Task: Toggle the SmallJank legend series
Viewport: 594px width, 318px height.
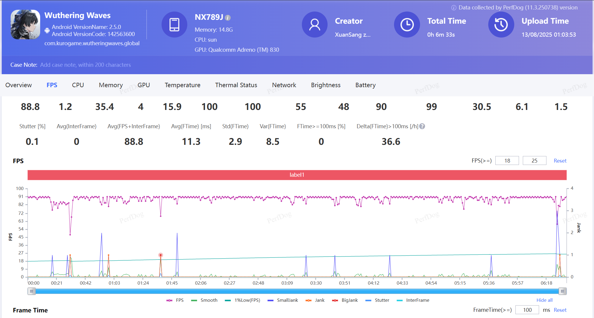Action: pos(283,300)
